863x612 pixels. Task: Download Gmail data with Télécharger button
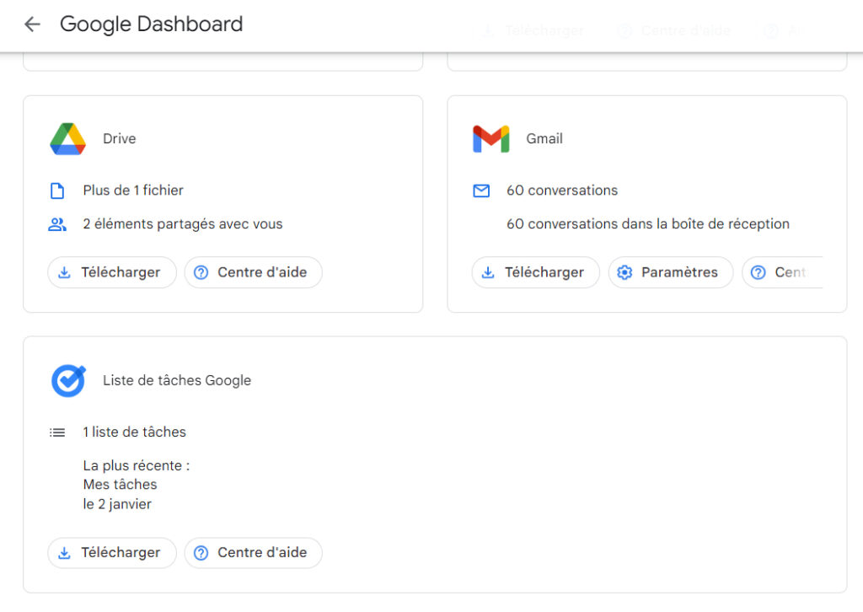(x=535, y=272)
